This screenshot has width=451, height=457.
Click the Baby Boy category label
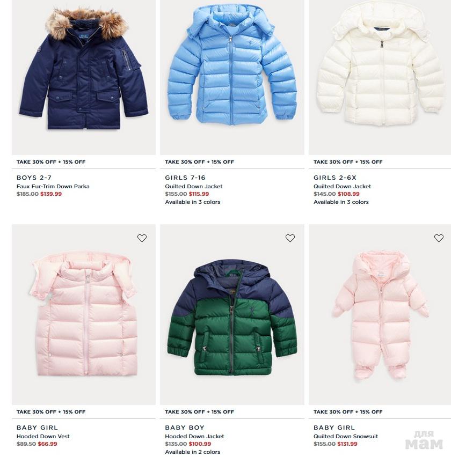point(185,427)
